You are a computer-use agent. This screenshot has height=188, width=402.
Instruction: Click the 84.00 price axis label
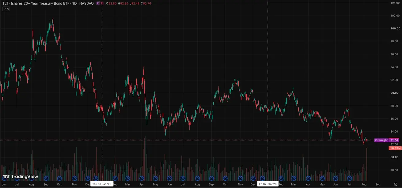[x=394, y=131]
